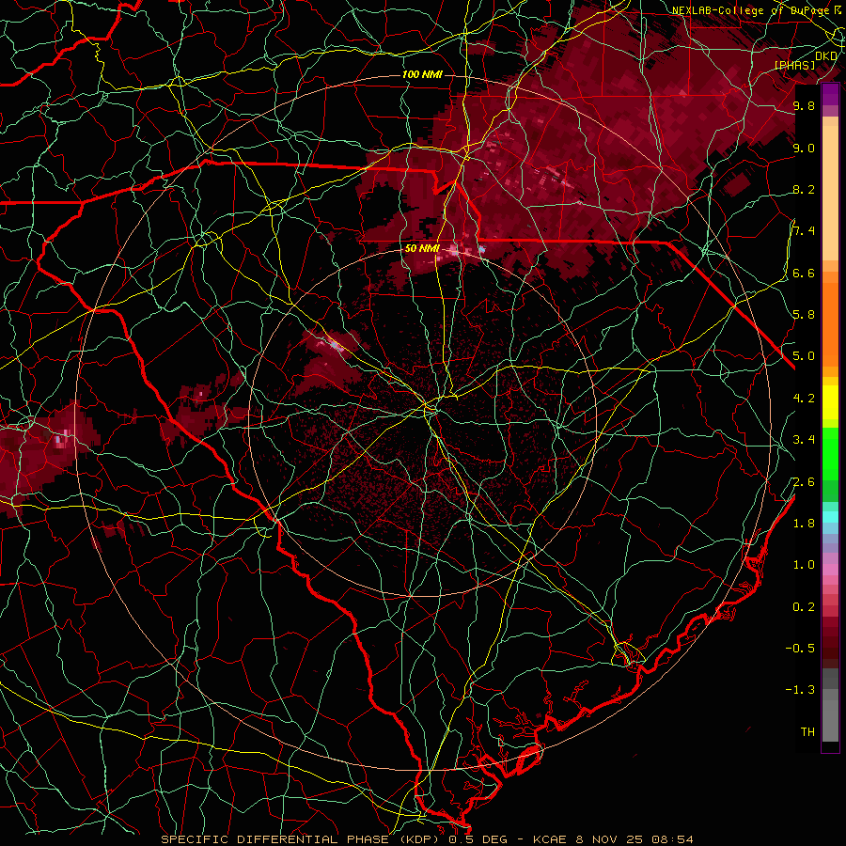Select the 3.4 value on the legend
Image resolution: width=846 pixels, height=846 pixels.
804,439
